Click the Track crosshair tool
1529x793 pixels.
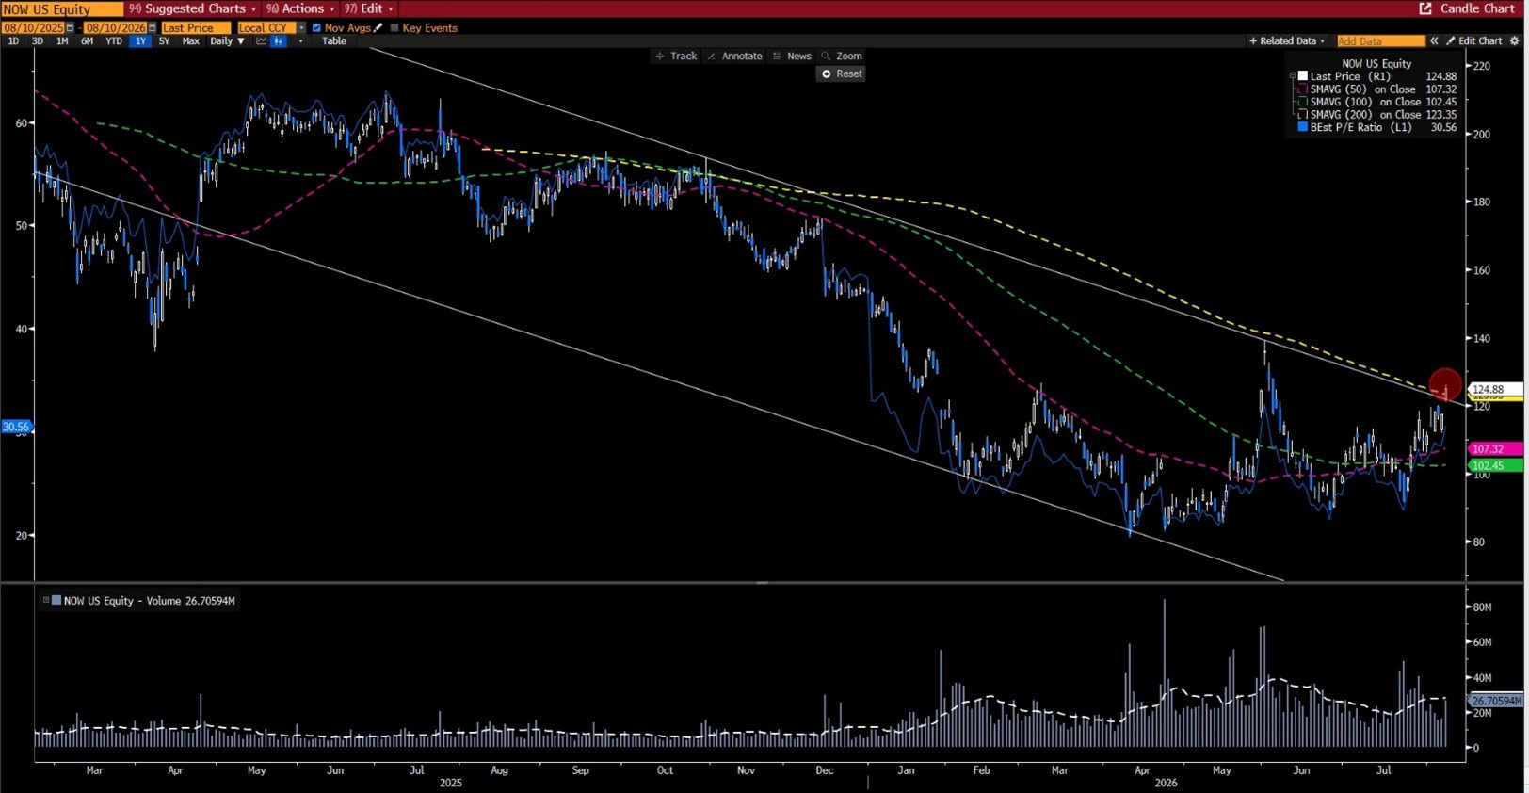tap(676, 57)
